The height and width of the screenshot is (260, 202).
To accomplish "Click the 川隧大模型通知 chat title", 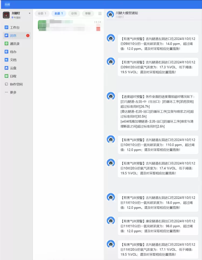I will (x=127, y=13).
